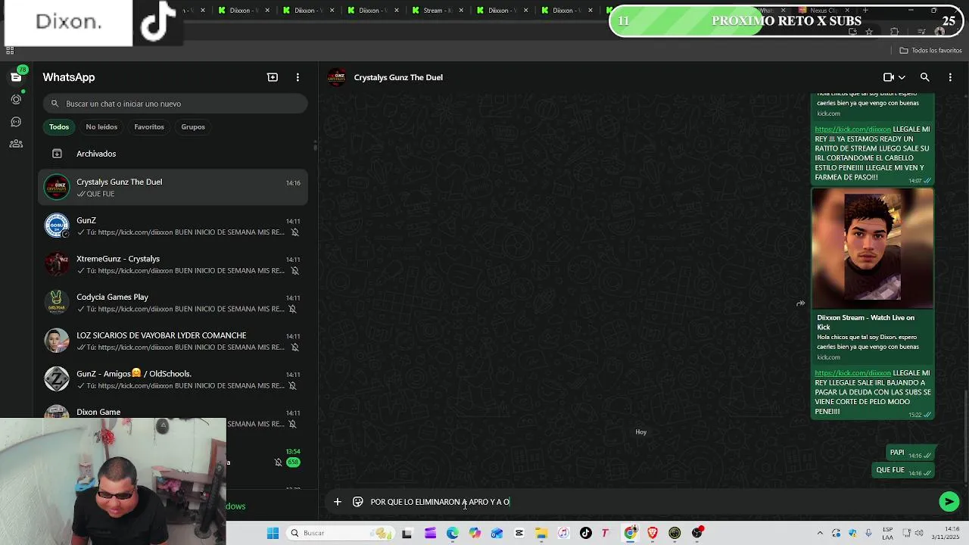Click muted bell icon on GunZ row
Screen dimensions: 969x545
pyautogui.click(x=294, y=232)
